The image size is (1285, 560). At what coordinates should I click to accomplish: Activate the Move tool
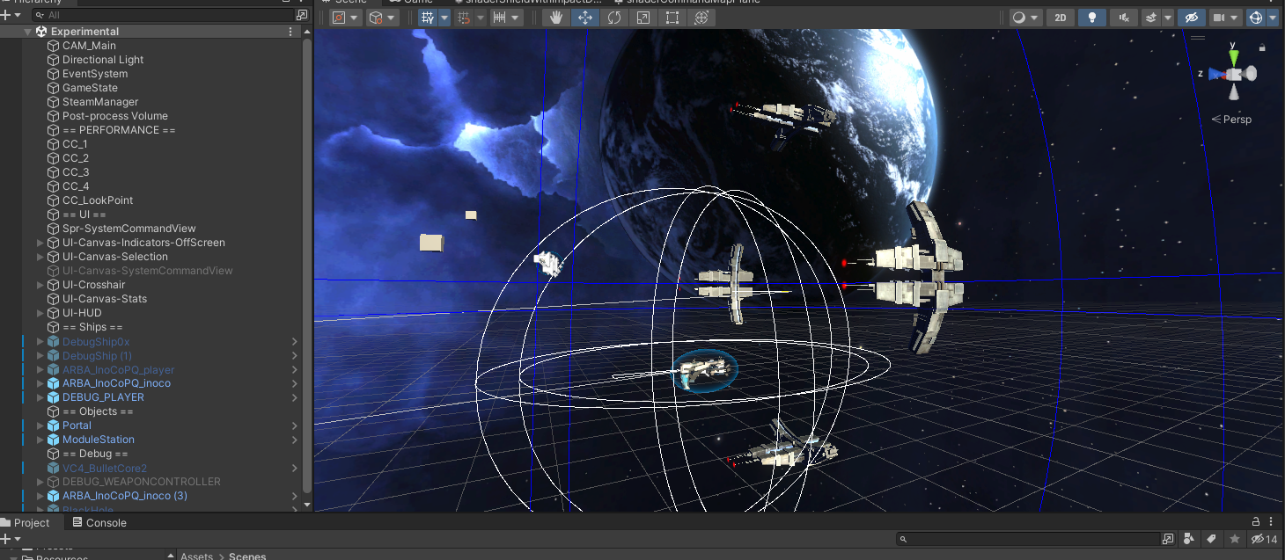pyautogui.click(x=584, y=18)
